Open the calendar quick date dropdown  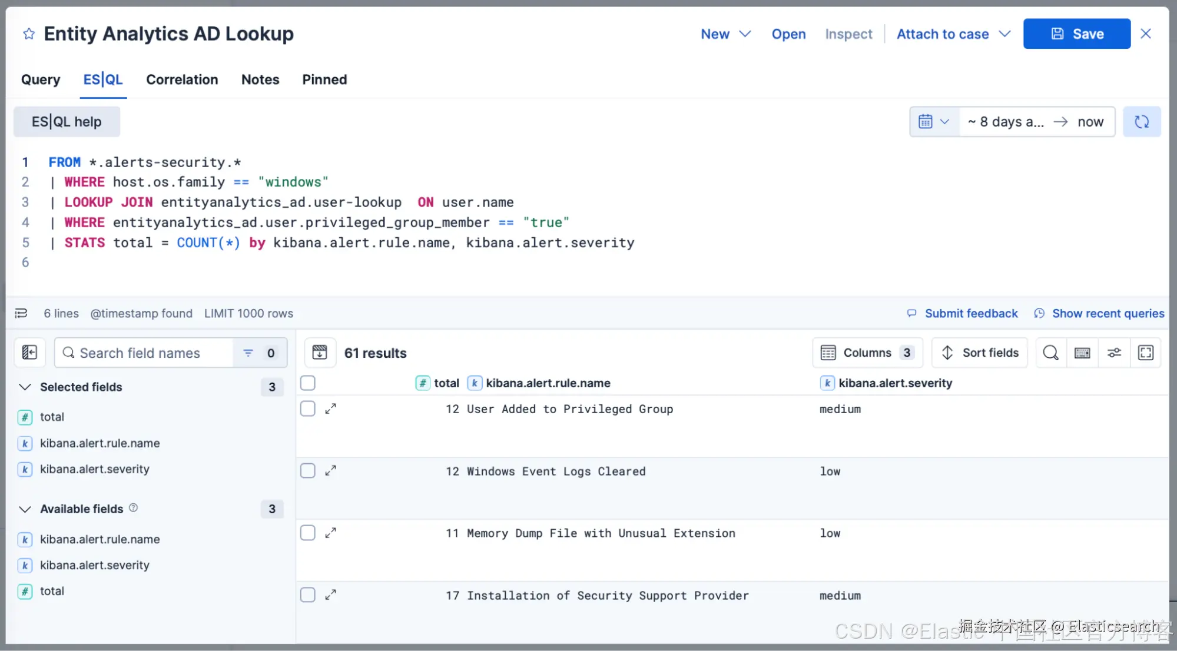point(934,122)
